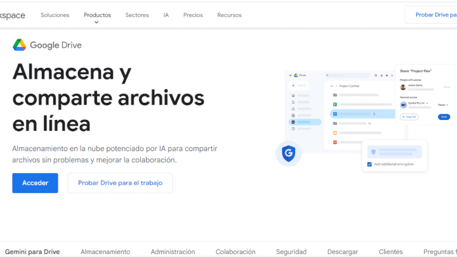Viewport: 457px width, 257px height.
Task: Click Probar Drive para el trabajo button
Action: [120, 183]
